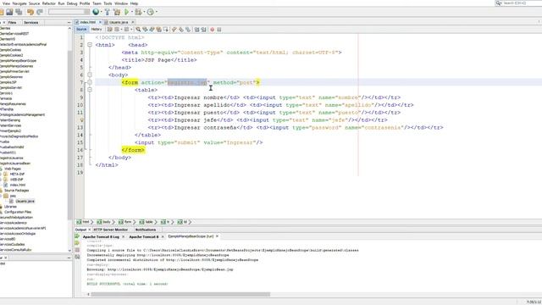Open the Tools menu
This screenshot has height=305, width=542.
pyautogui.click(x=108, y=3)
